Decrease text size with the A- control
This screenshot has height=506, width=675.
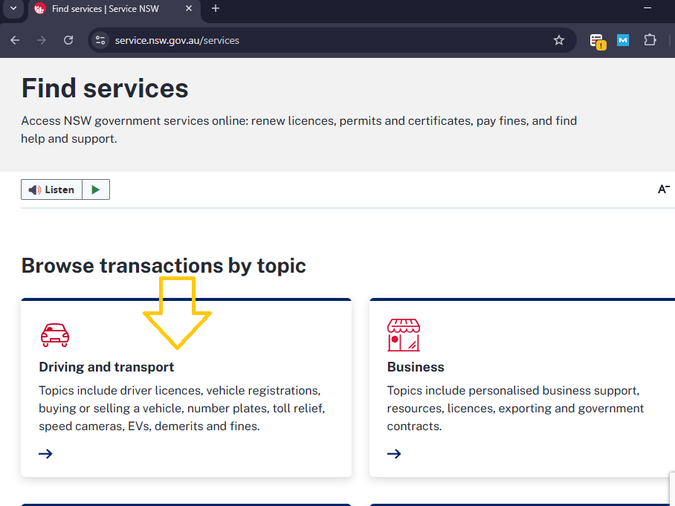(x=664, y=189)
